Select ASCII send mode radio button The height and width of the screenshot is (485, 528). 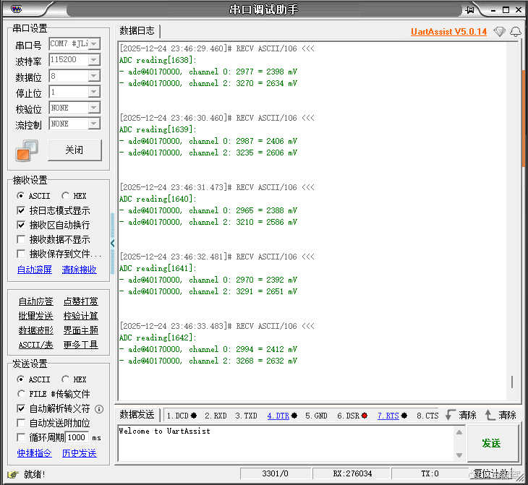tap(20, 379)
